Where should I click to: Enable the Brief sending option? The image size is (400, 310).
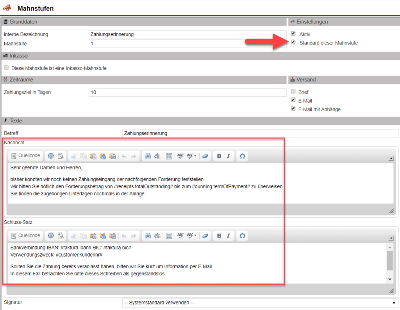(x=293, y=91)
